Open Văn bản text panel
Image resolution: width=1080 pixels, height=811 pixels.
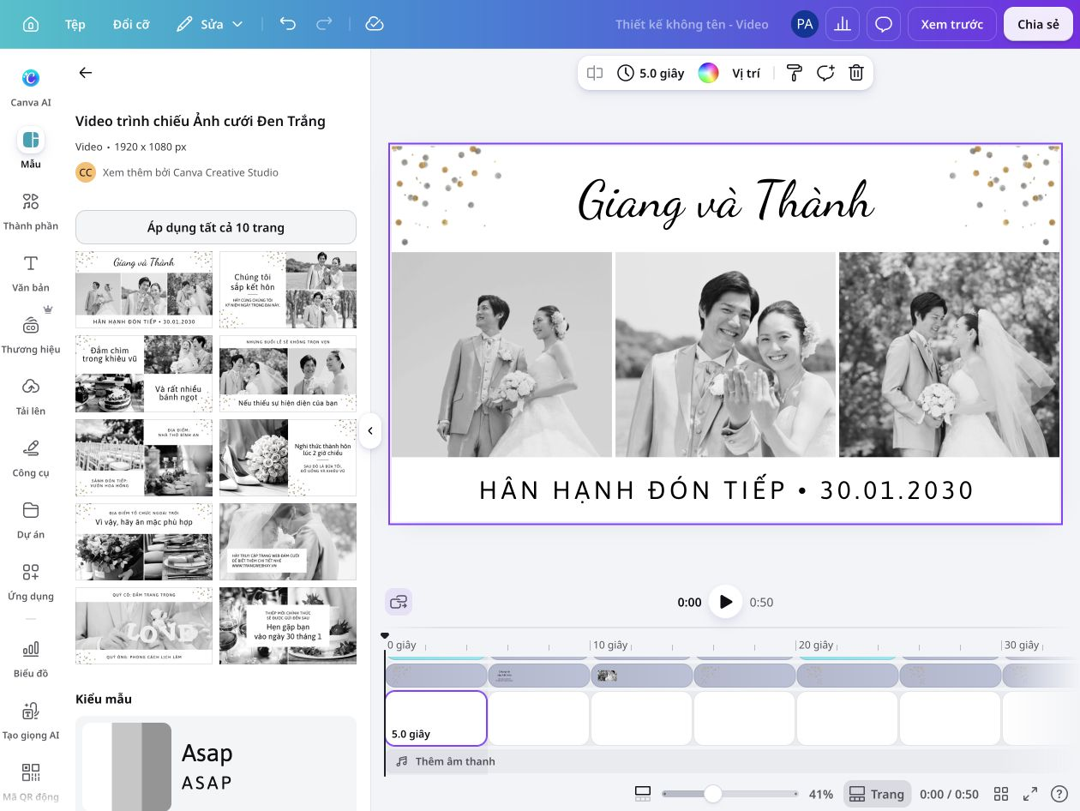[x=31, y=273]
